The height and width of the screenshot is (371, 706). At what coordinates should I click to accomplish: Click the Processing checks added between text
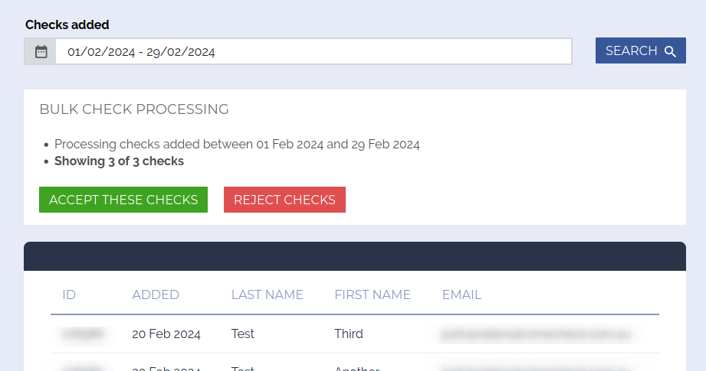pos(237,144)
